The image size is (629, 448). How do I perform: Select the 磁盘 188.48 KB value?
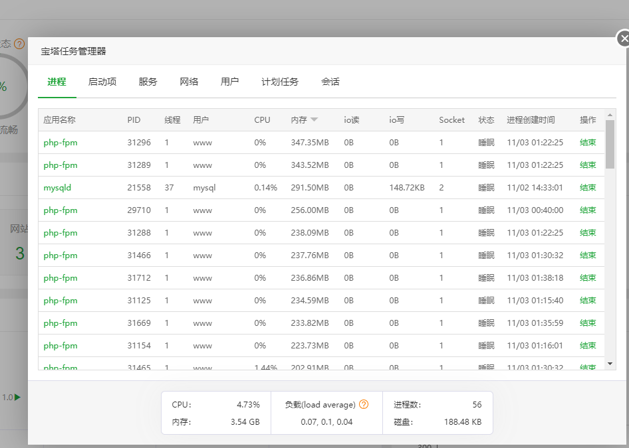463,421
